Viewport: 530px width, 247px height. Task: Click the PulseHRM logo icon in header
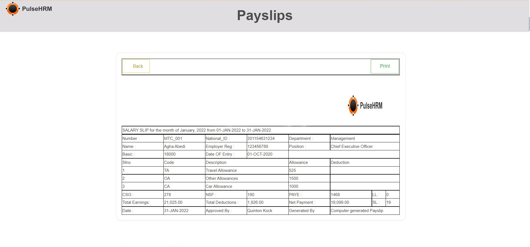pyautogui.click(x=13, y=9)
